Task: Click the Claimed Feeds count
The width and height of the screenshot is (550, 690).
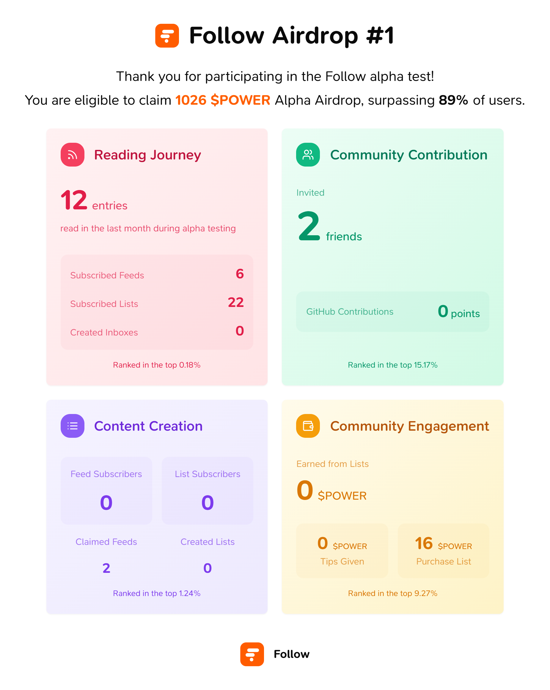Action: tap(106, 568)
